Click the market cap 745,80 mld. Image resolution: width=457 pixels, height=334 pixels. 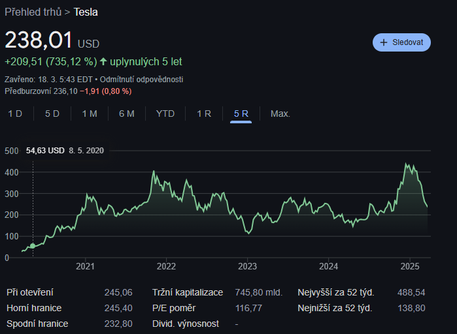point(259,292)
